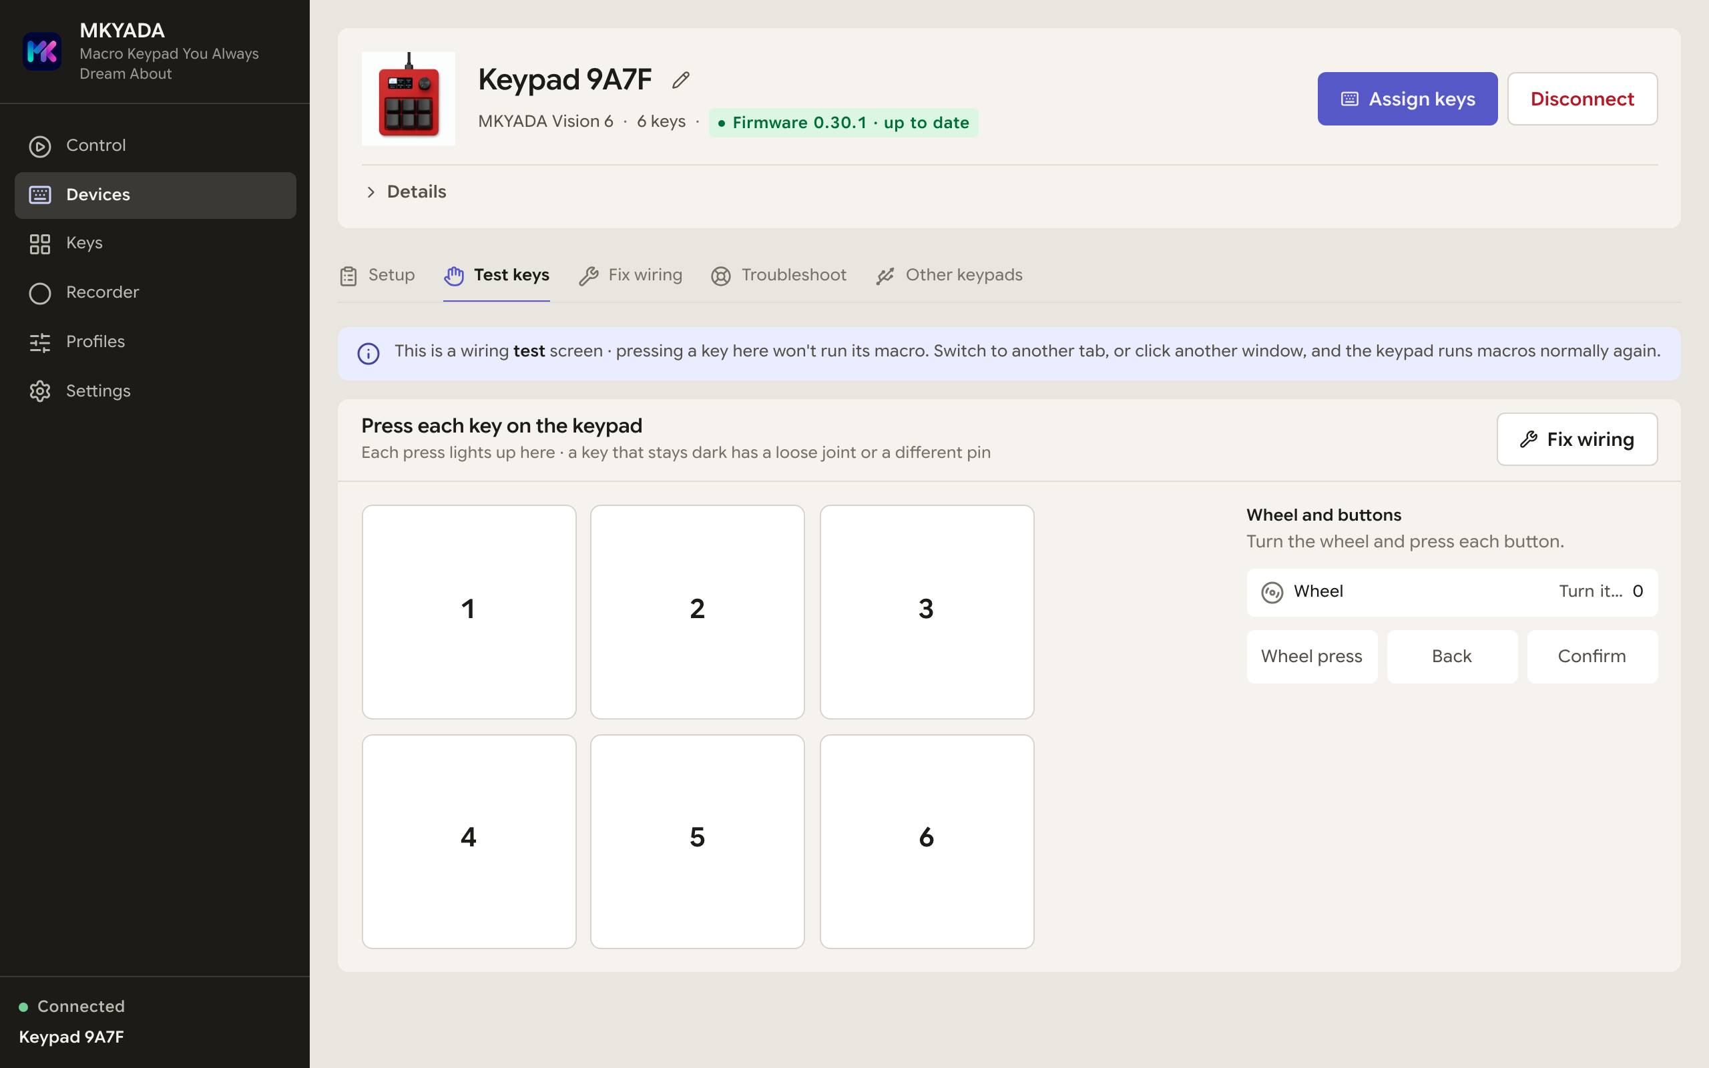Click the Recorder circle icon in sidebar
The height and width of the screenshot is (1068, 1709).
[x=39, y=293]
